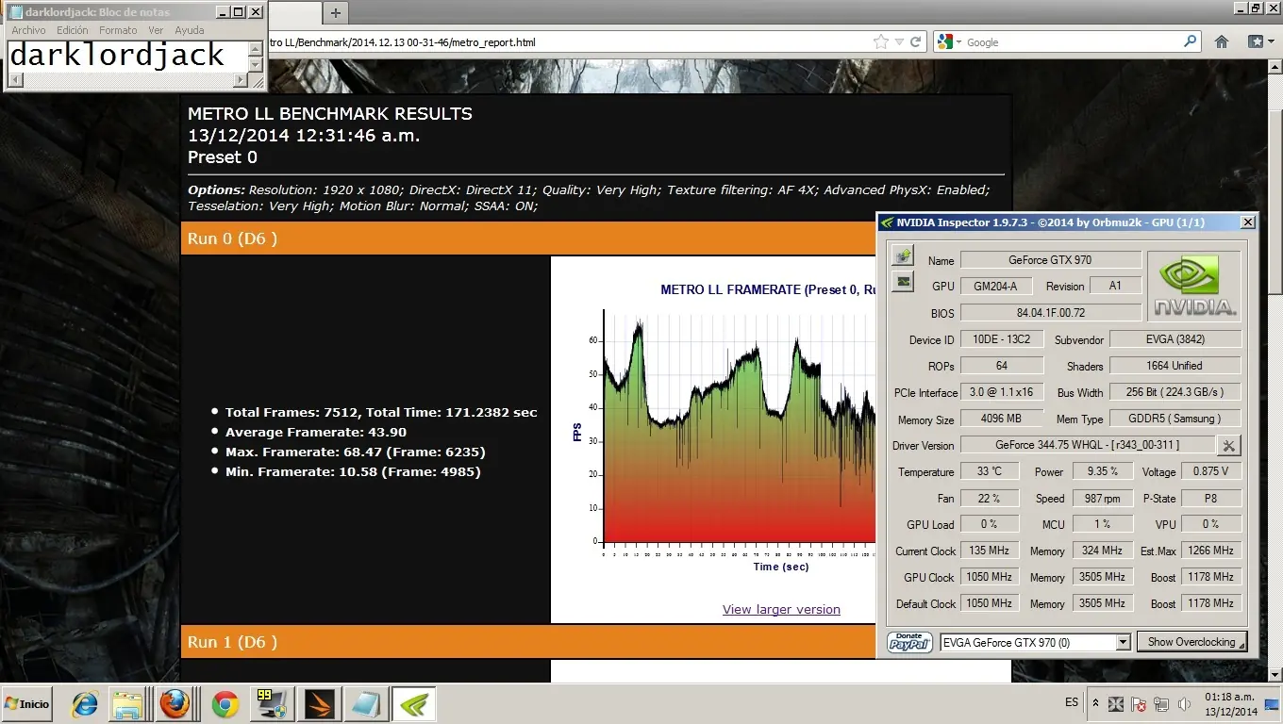Screen dimensions: 1283x724
Task: Click the Run 1 (D6) orange header
Action: coord(528,642)
